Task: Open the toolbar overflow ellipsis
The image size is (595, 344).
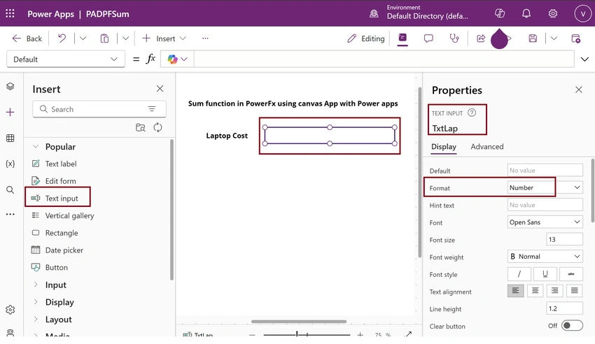Action: coord(205,38)
